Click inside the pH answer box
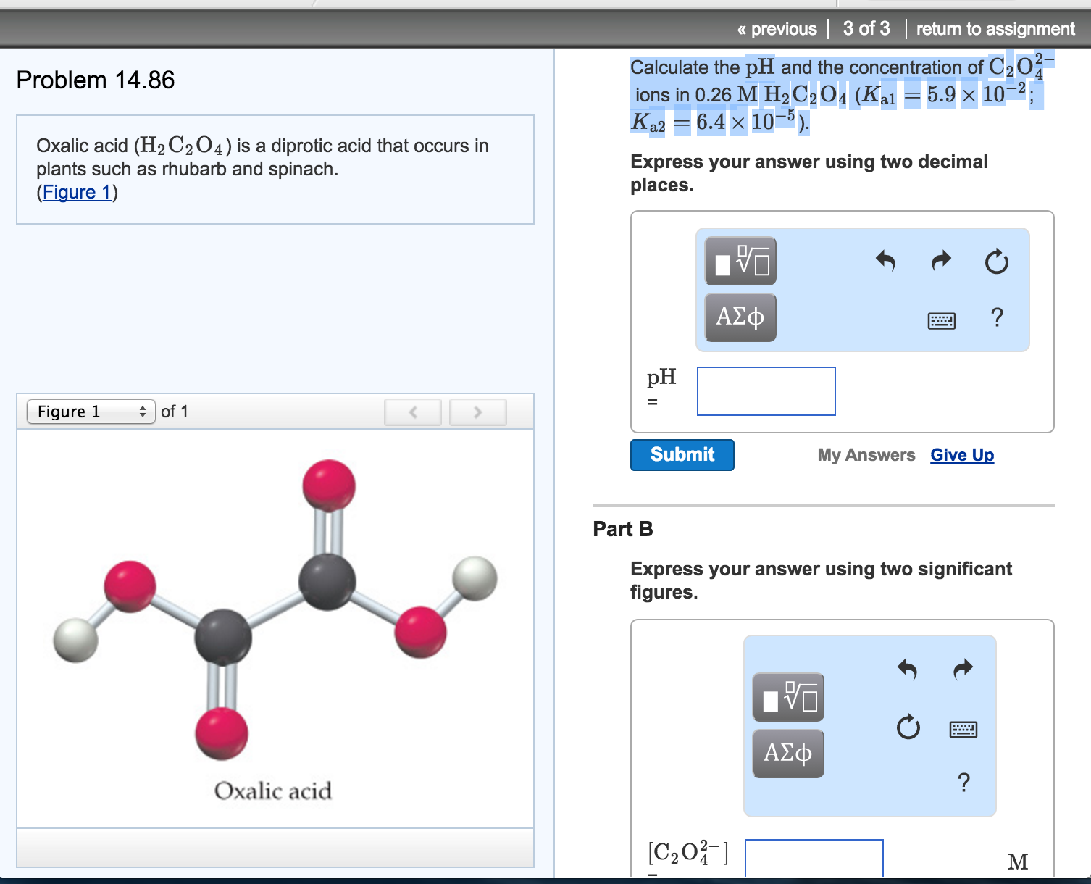This screenshot has height=884, width=1091. click(x=765, y=391)
